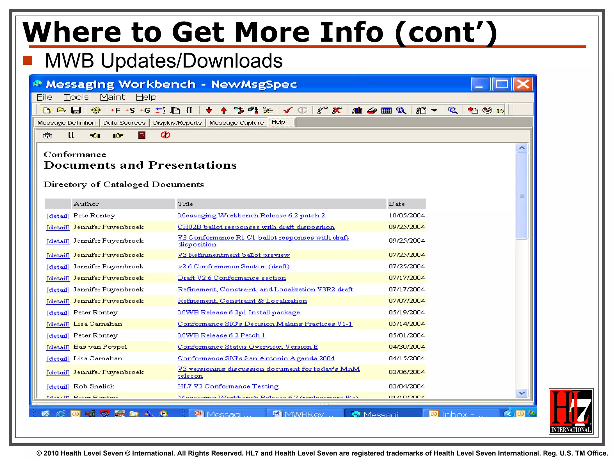Image resolution: width=614 pixels, height=460 pixels.
Task: Click the document magnifier preview icon
Action: pyautogui.click(x=401, y=111)
